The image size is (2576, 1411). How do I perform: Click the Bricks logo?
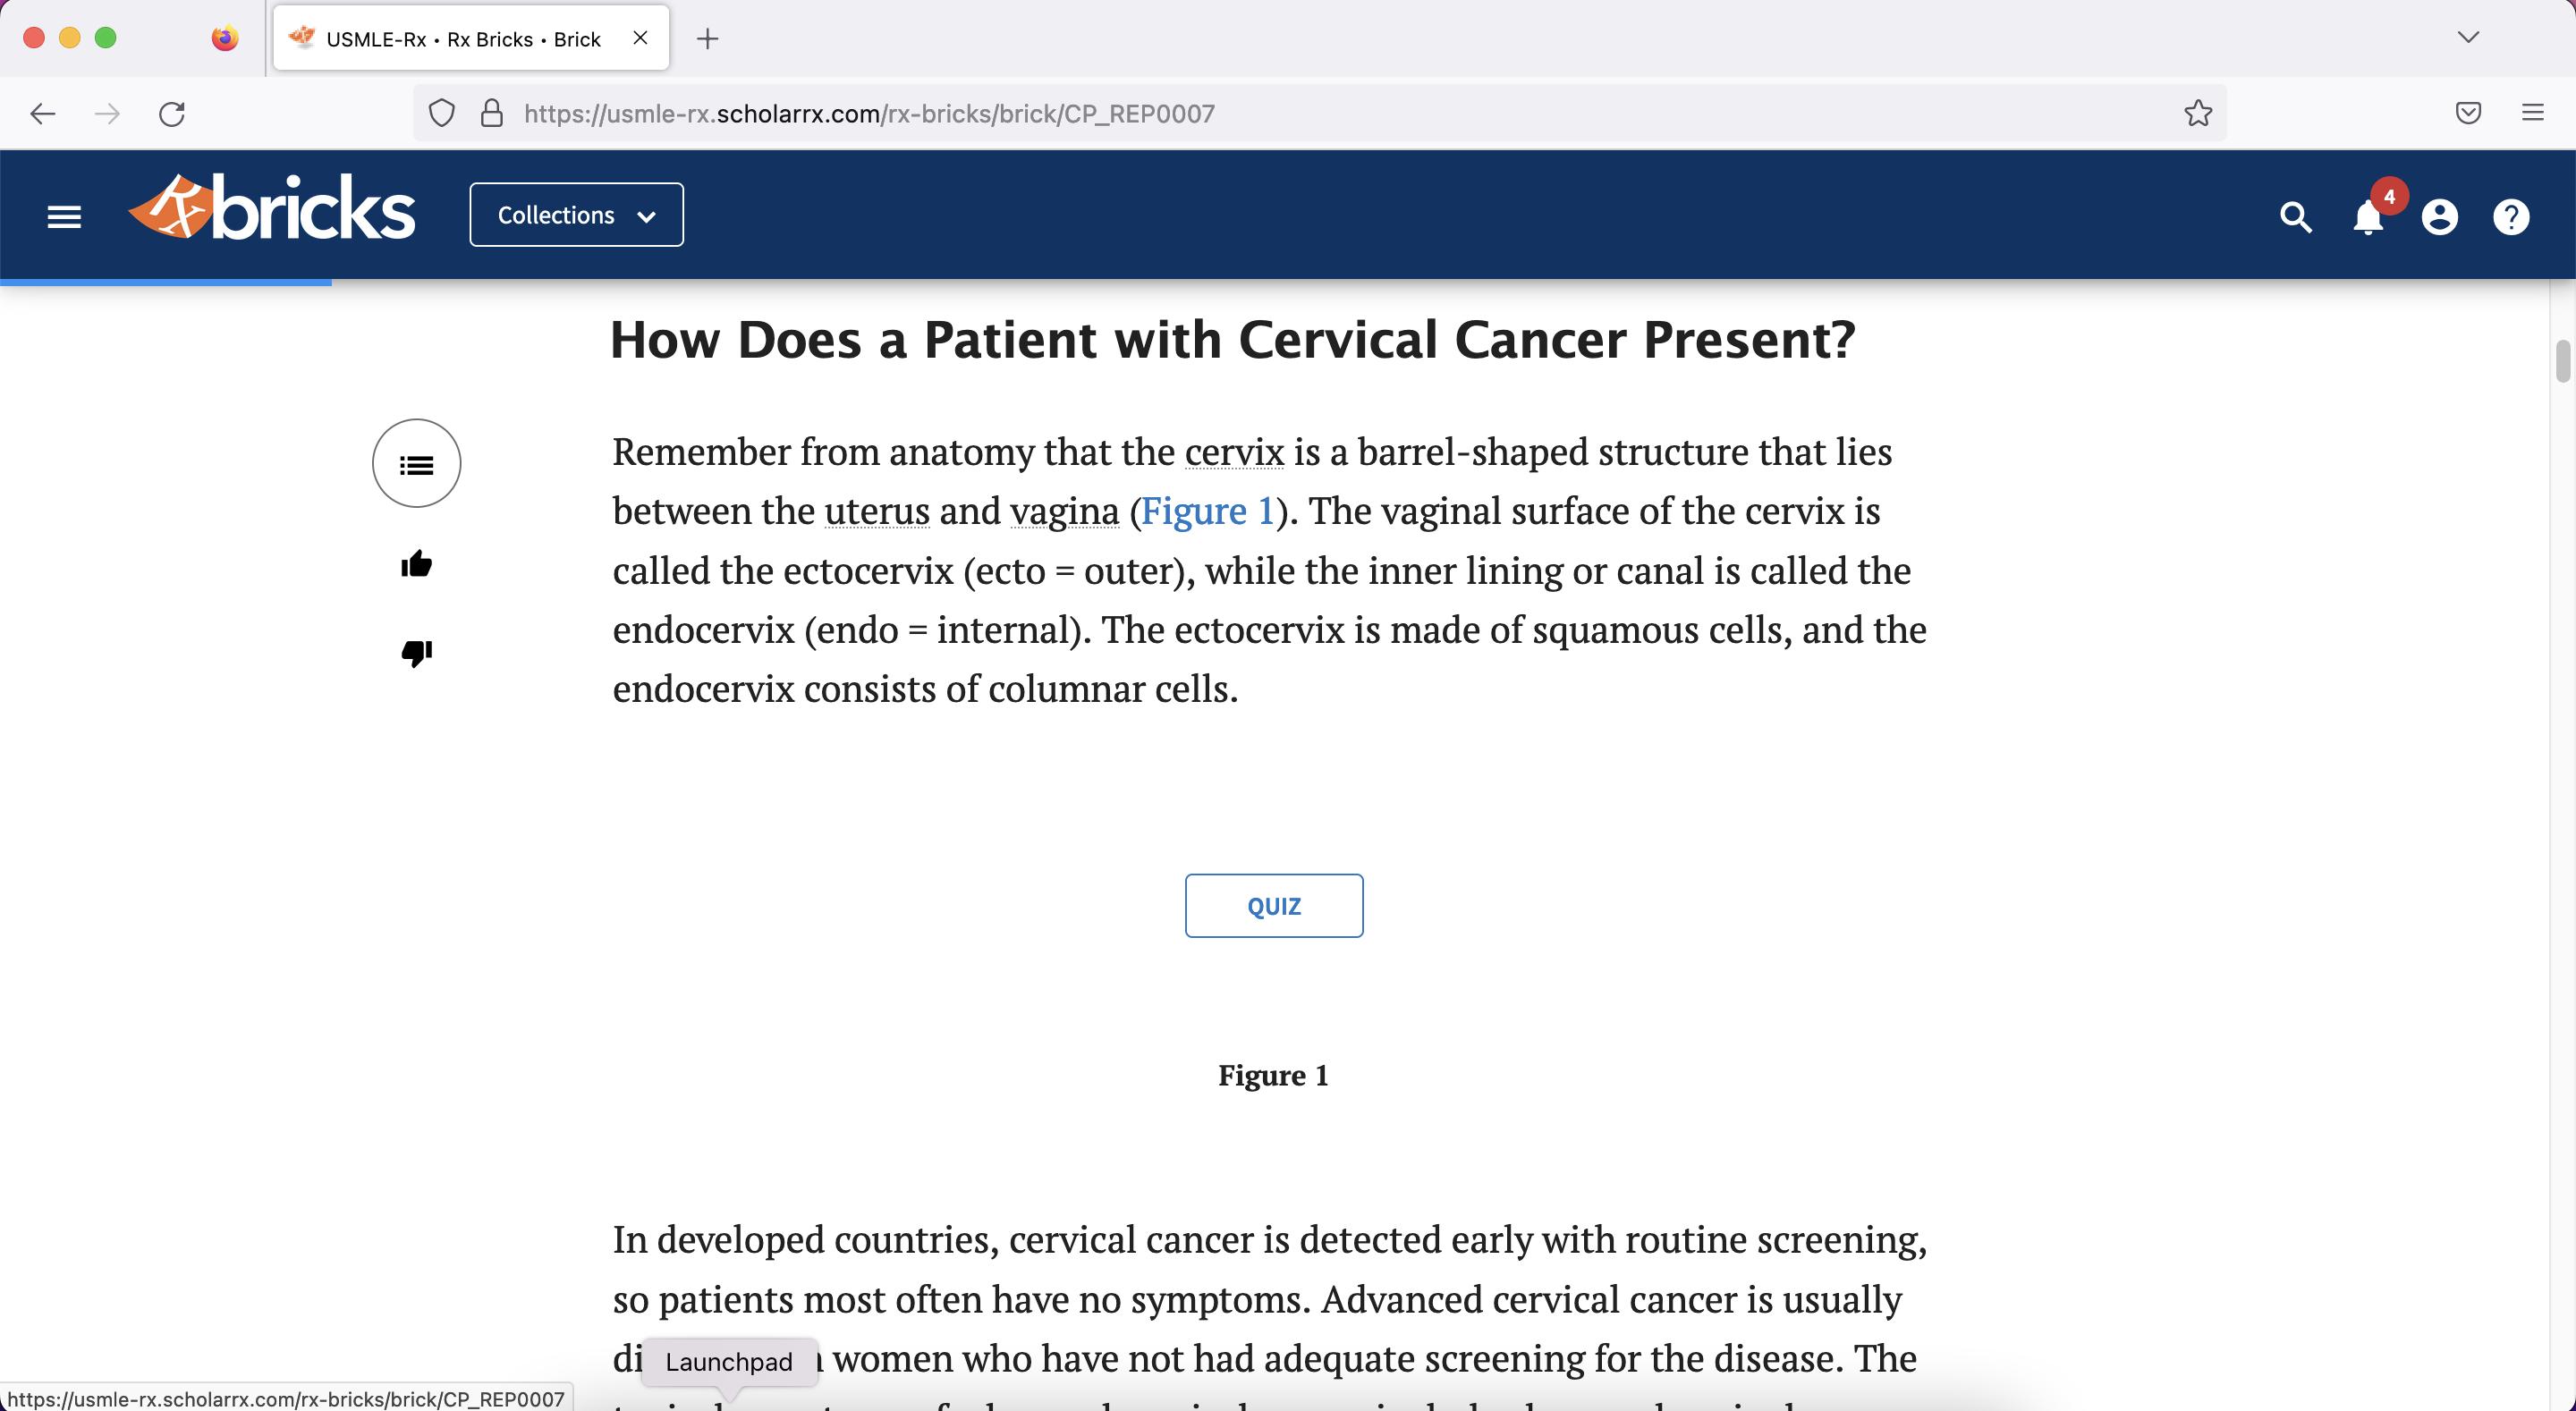271,208
